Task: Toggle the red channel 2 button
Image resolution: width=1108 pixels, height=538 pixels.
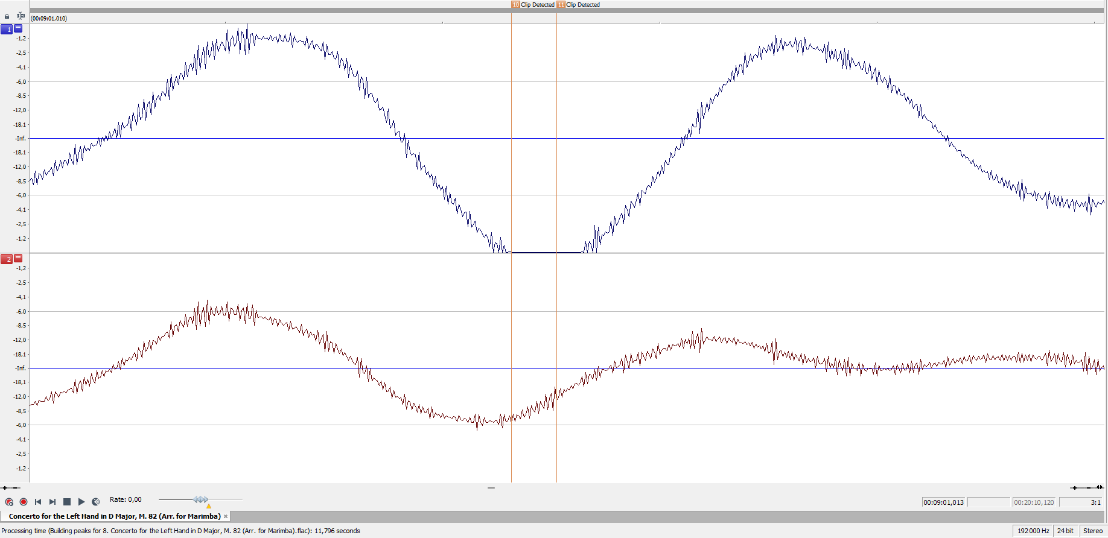Action: point(7,259)
